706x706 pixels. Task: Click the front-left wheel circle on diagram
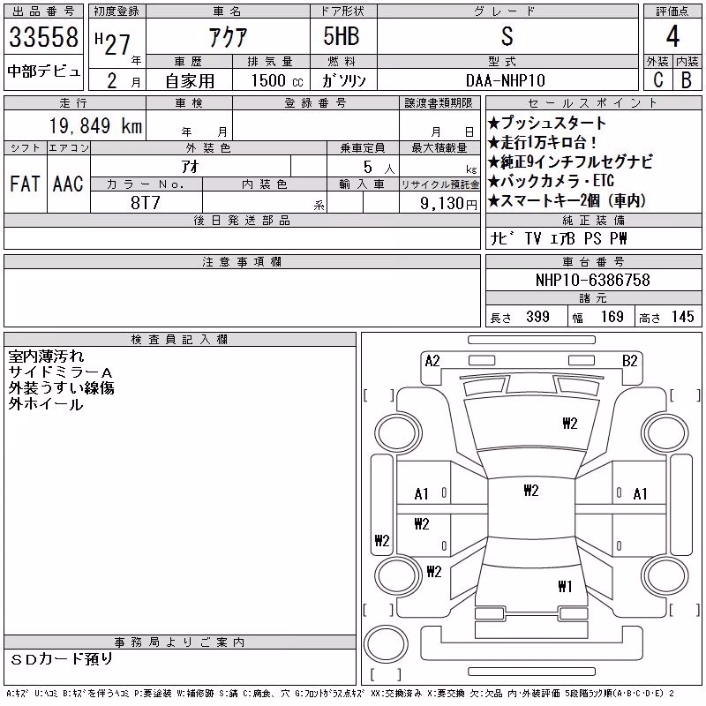tap(398, 433)
